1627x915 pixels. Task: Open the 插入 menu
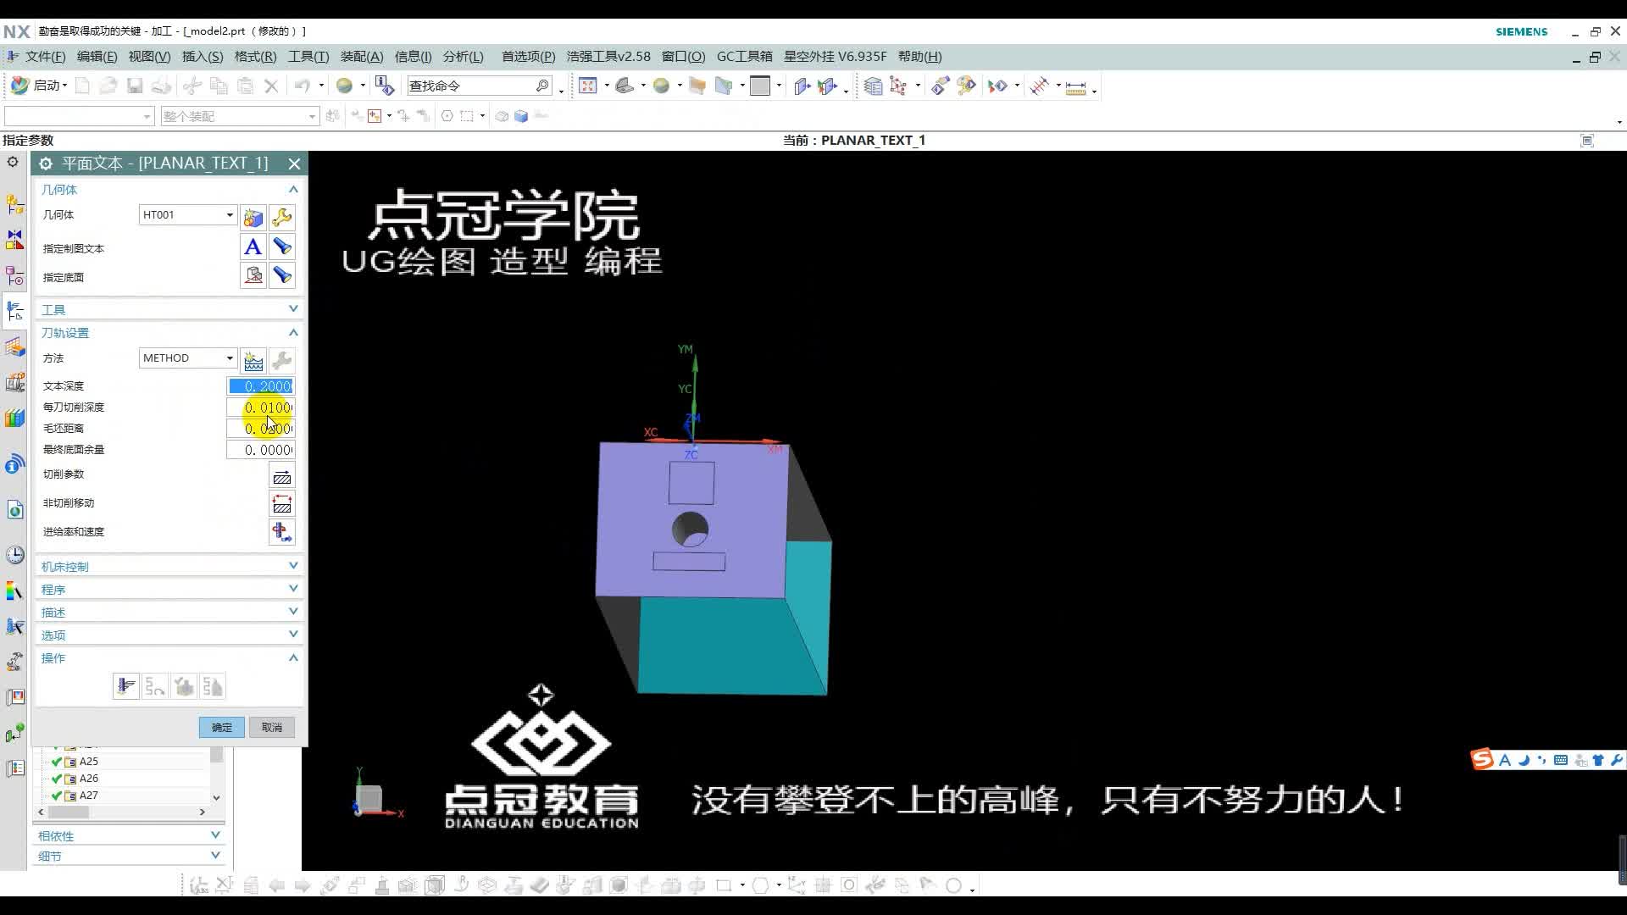tap(202, 56)
